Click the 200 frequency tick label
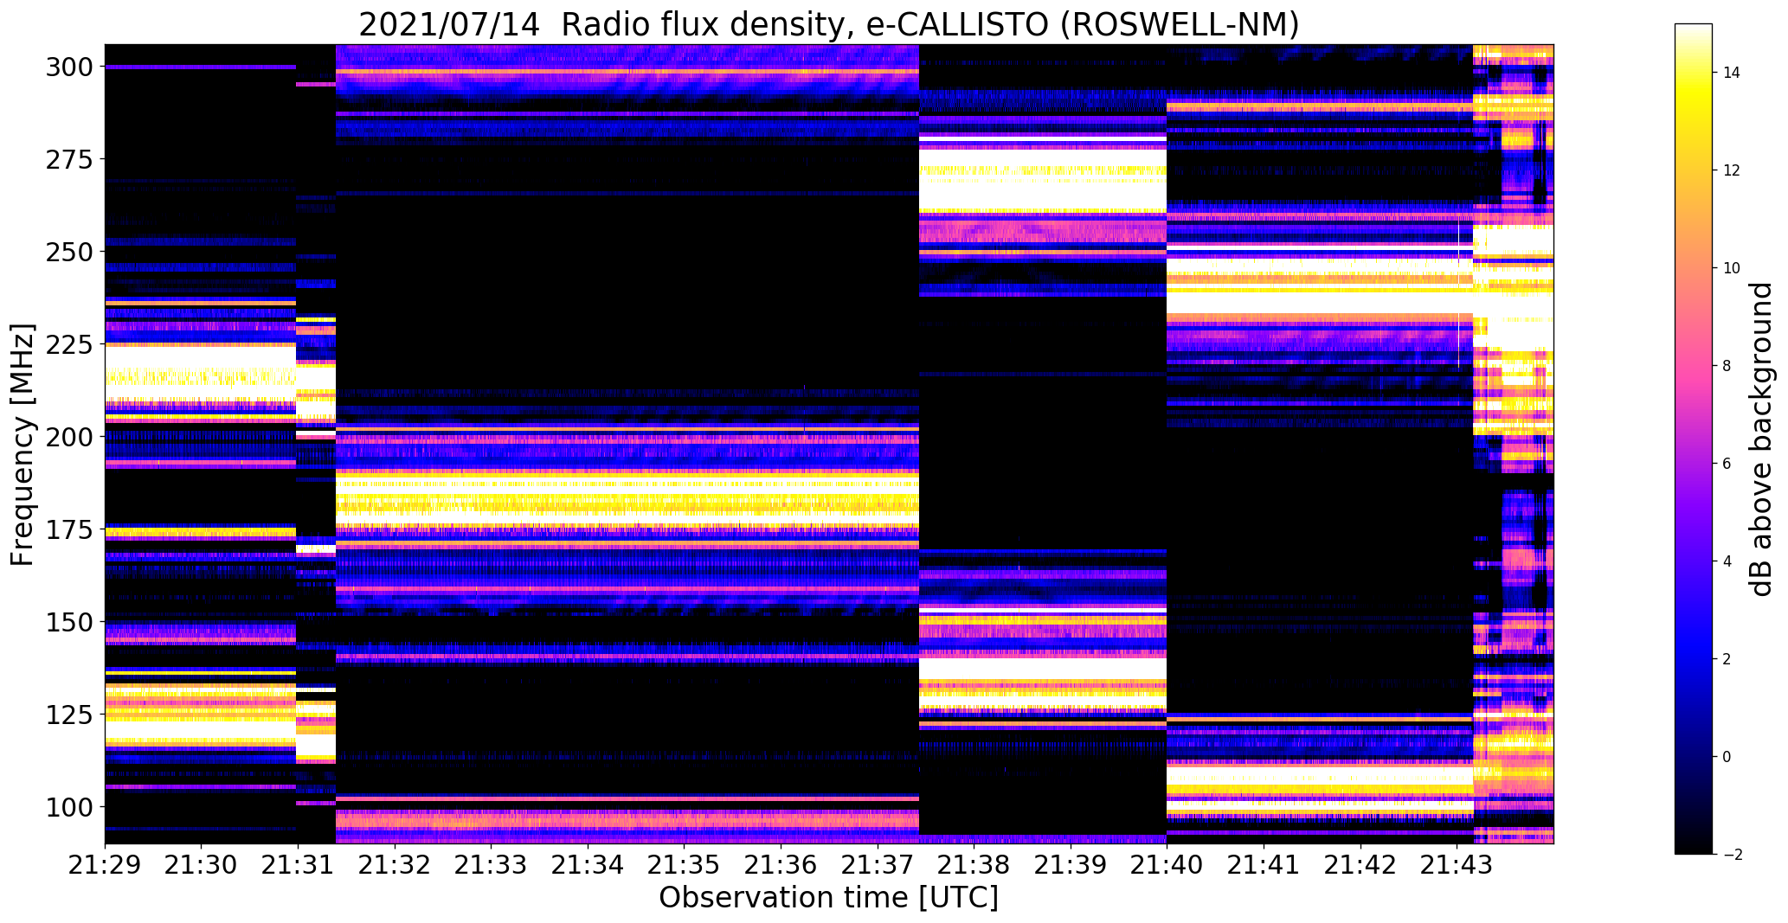This screenshot has height=923, width=1788. pyautogui.click(x=69, y=437)
